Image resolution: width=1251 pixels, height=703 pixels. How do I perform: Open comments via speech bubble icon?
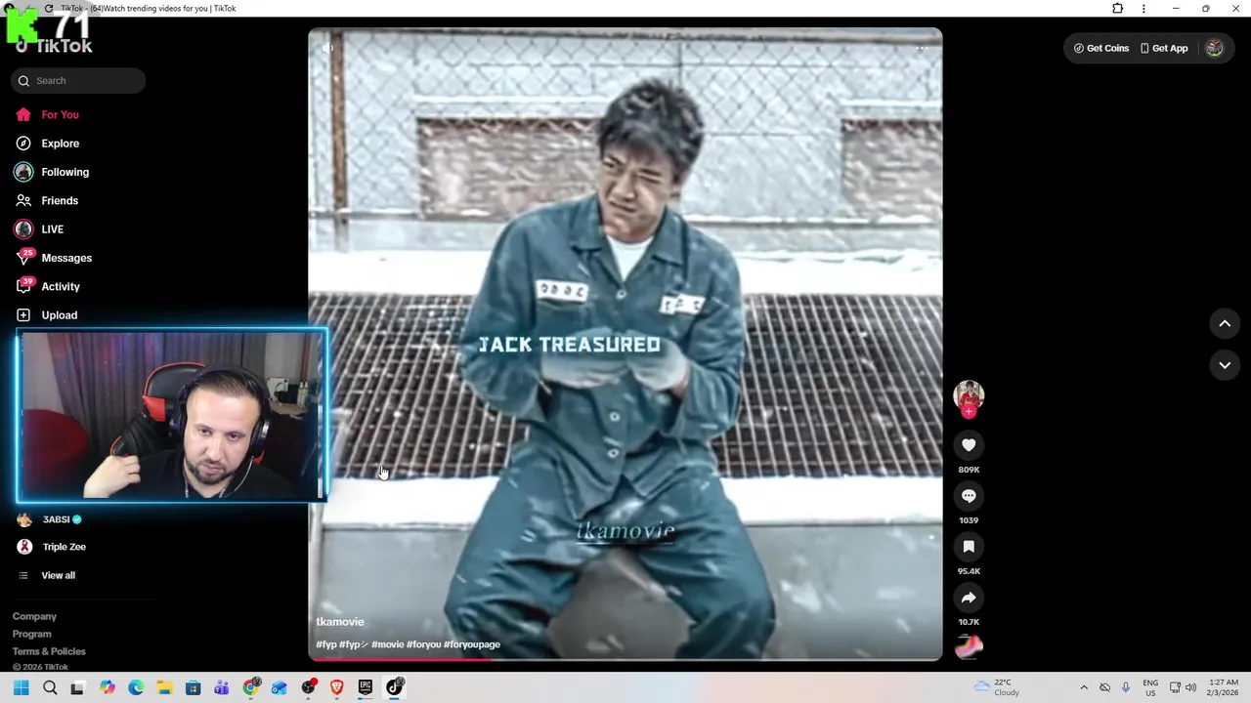(x=969, y=496)
